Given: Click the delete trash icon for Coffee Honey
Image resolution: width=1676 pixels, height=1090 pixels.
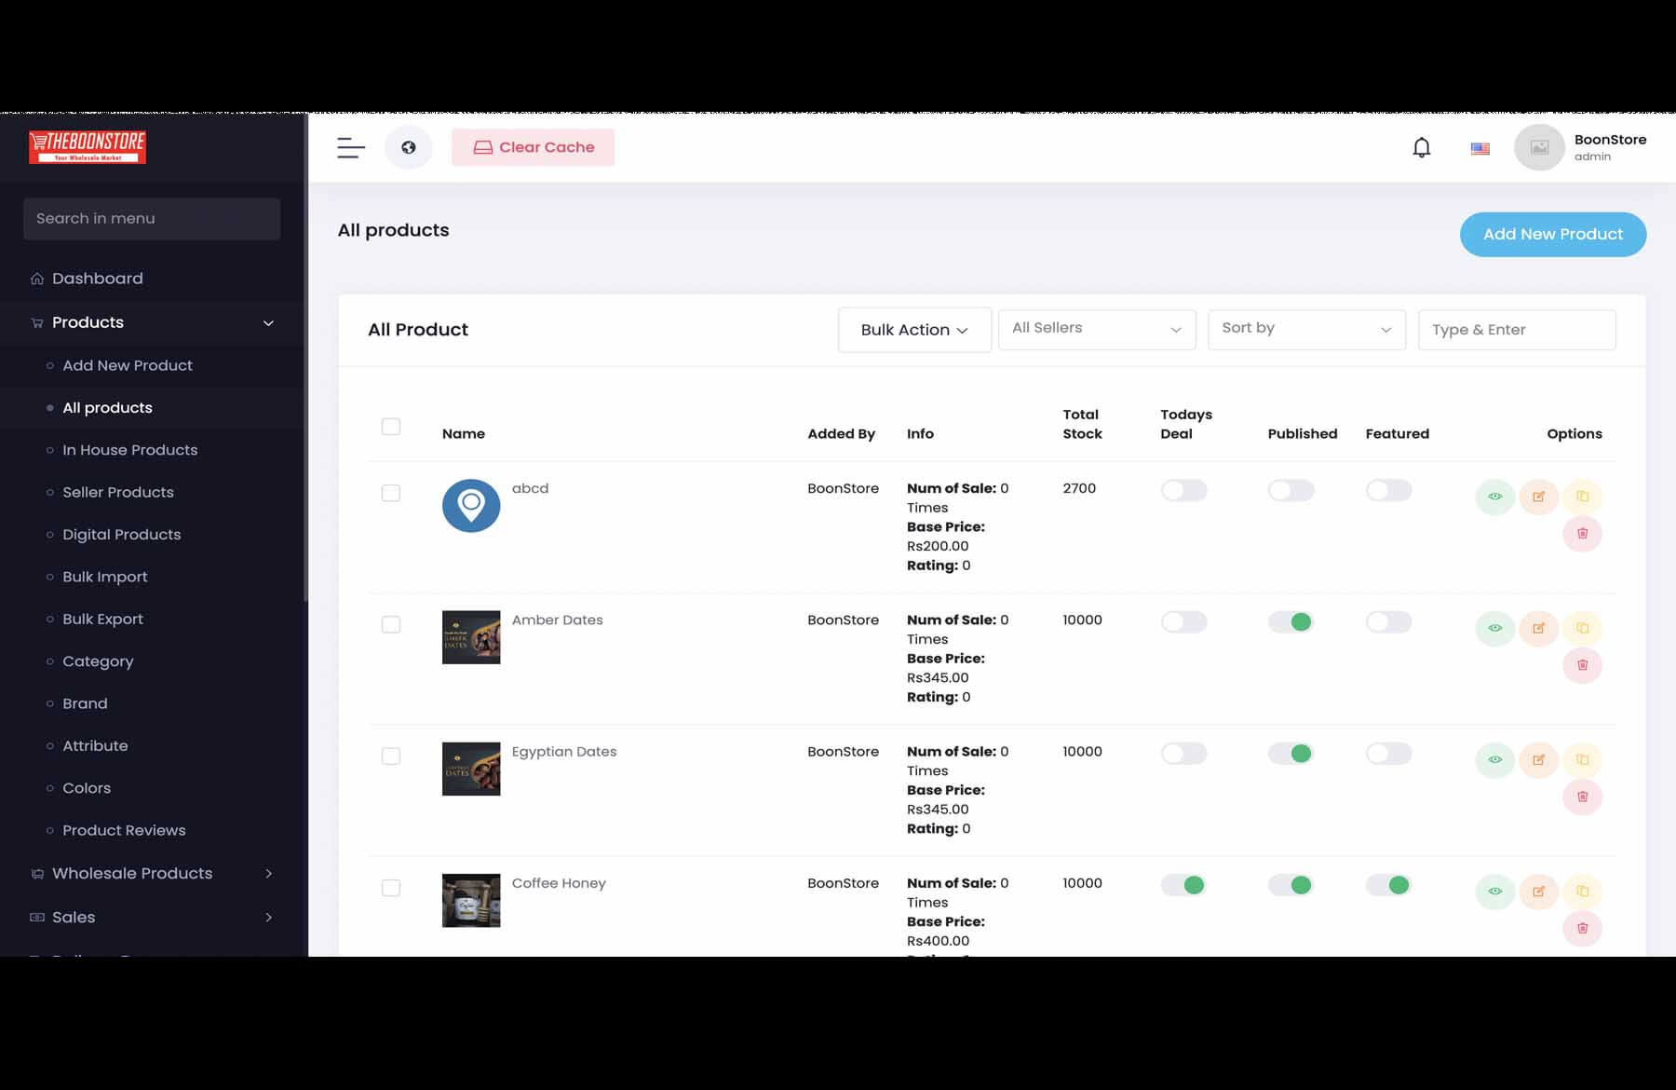Looking at the screenshot, I should [1582, 928].
